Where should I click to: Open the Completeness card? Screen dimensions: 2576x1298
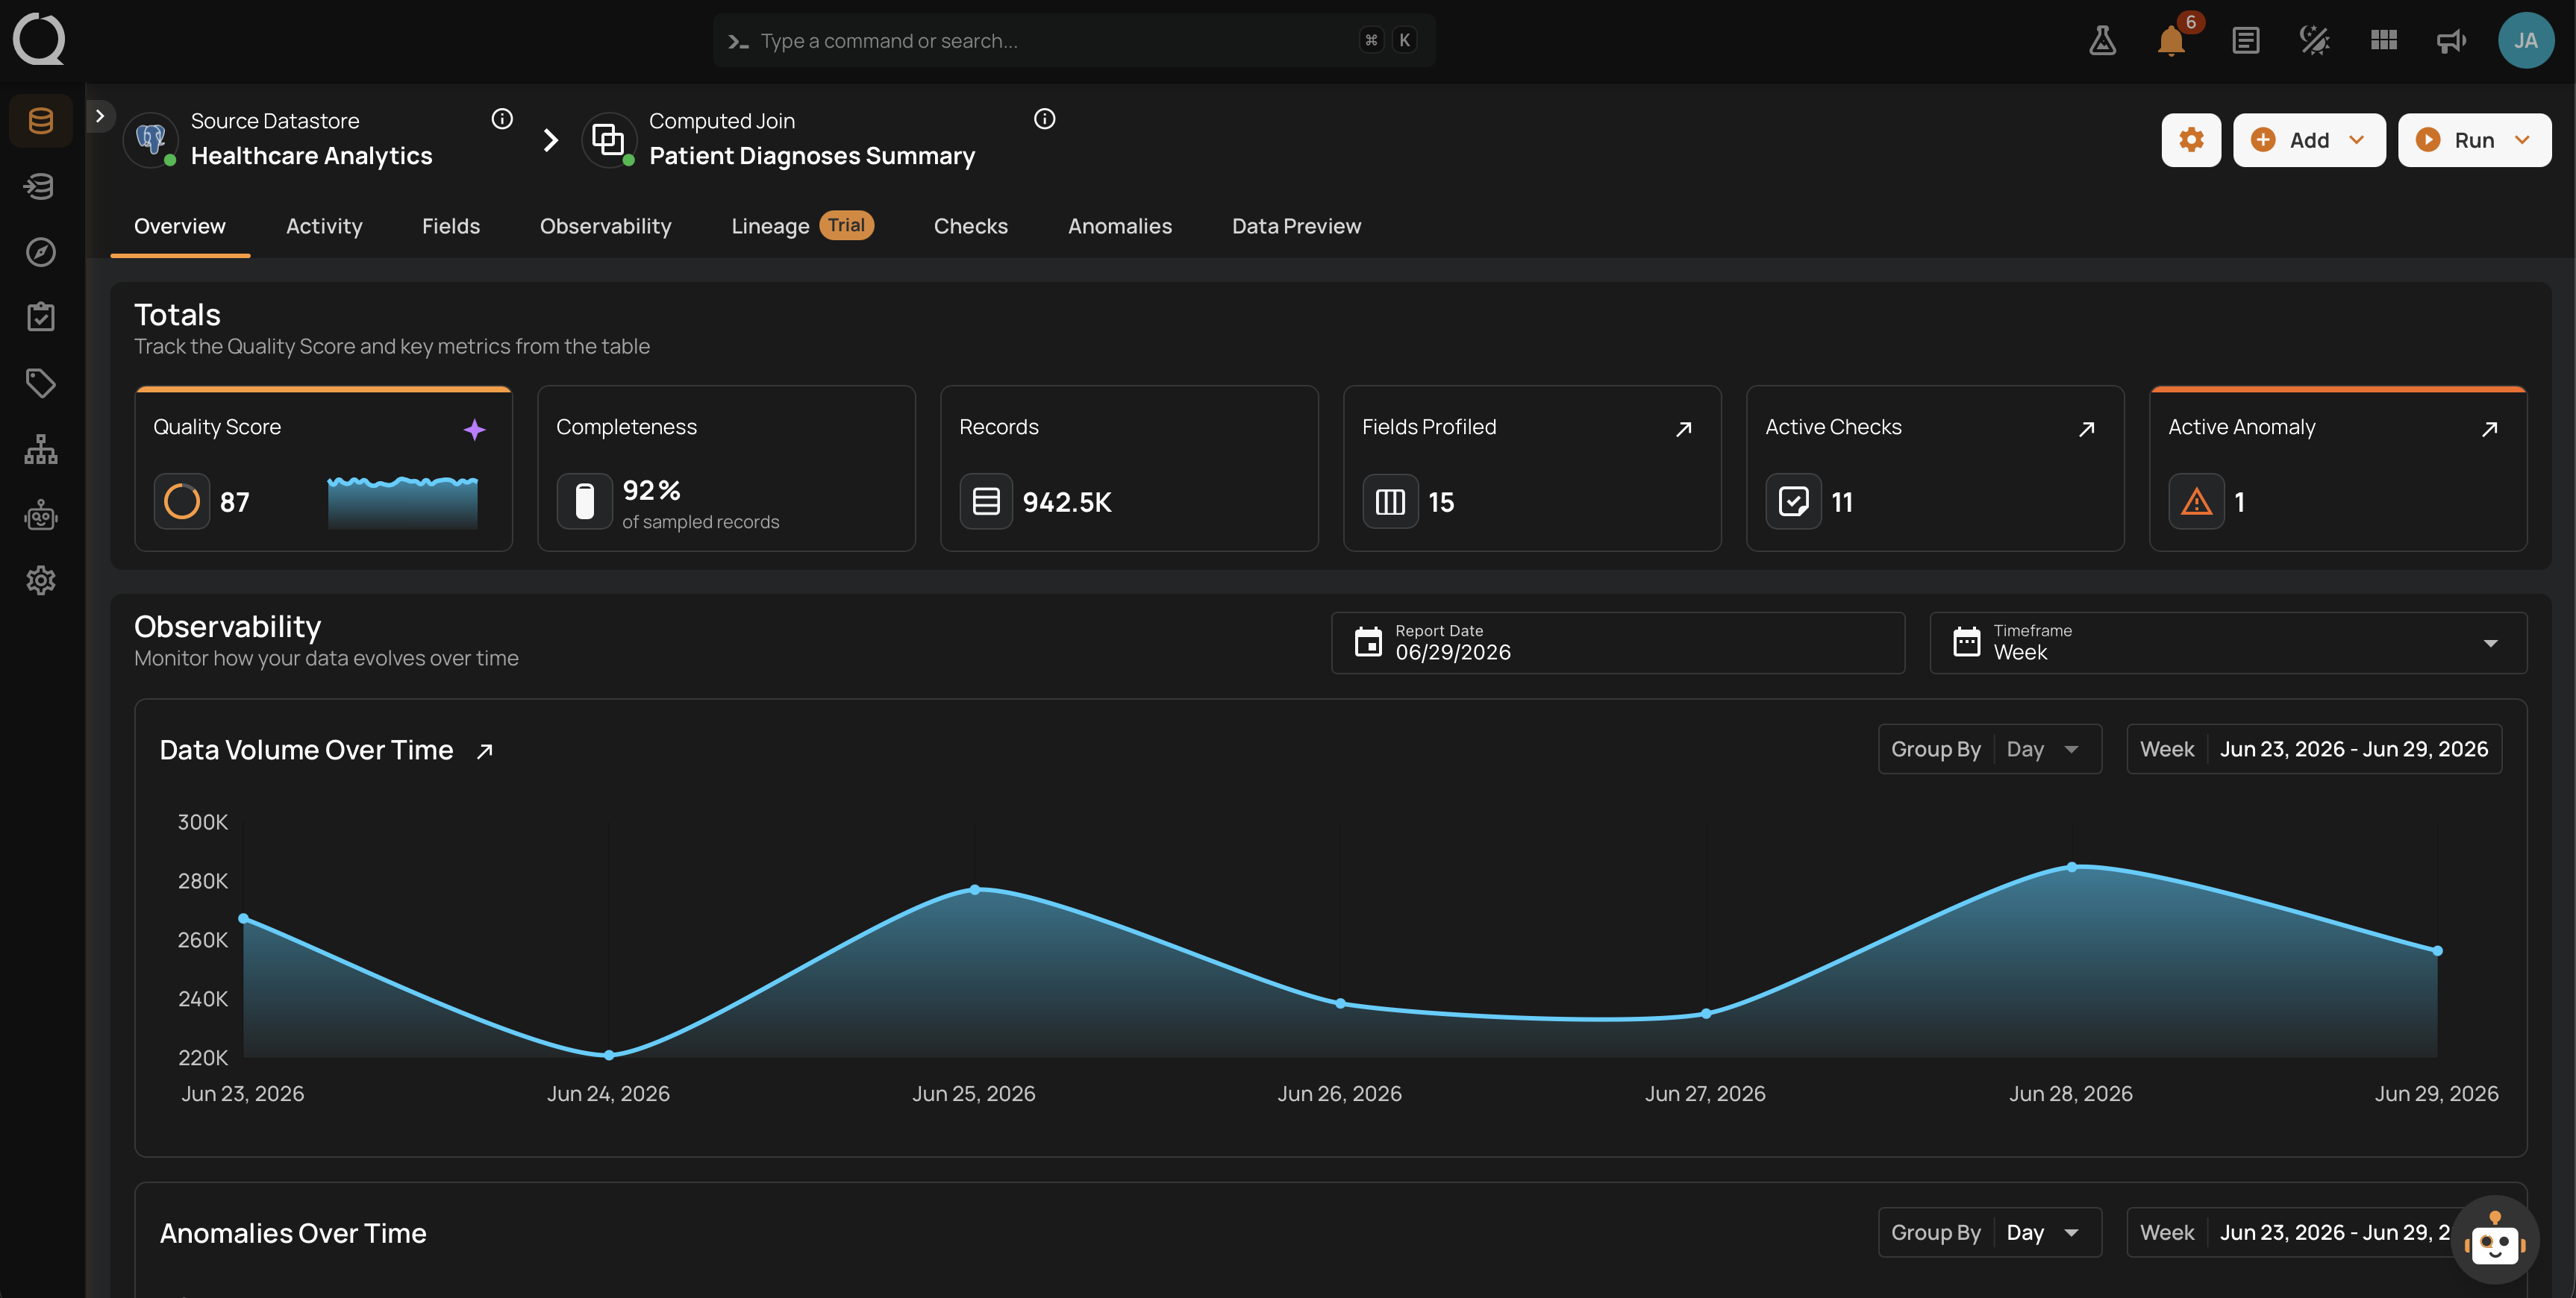click(x=727, y=468)
